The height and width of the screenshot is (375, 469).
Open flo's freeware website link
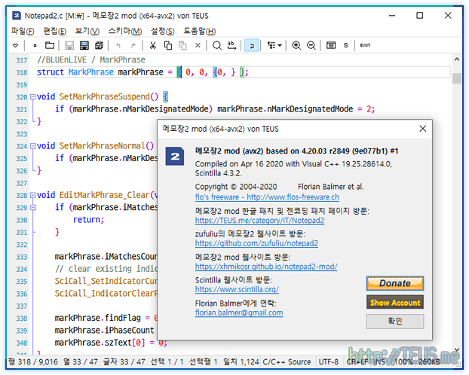(x=267, y=197)
